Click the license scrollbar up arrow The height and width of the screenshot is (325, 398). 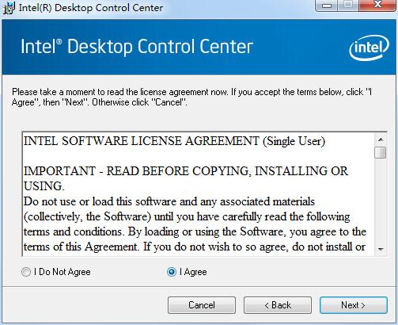tap(381, 140)
